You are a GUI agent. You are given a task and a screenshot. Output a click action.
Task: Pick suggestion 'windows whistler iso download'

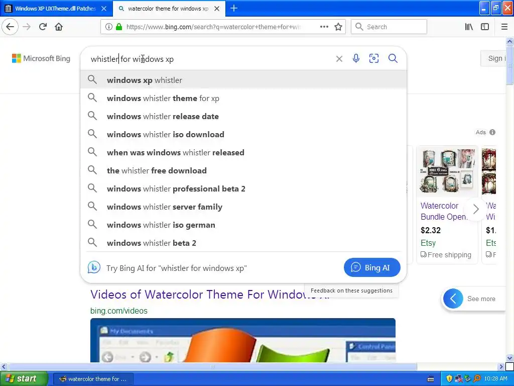coord(243,134)
